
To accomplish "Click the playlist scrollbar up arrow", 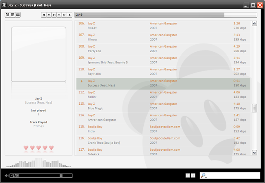I will [x=254, y=23].
